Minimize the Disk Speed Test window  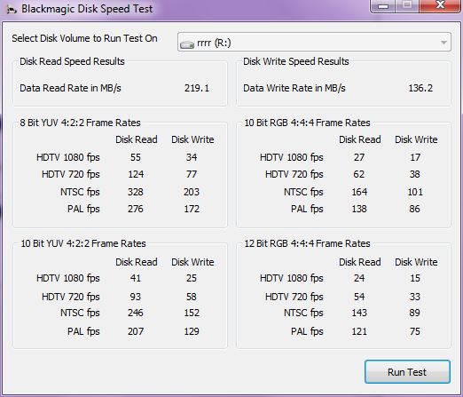coord(383,6)
